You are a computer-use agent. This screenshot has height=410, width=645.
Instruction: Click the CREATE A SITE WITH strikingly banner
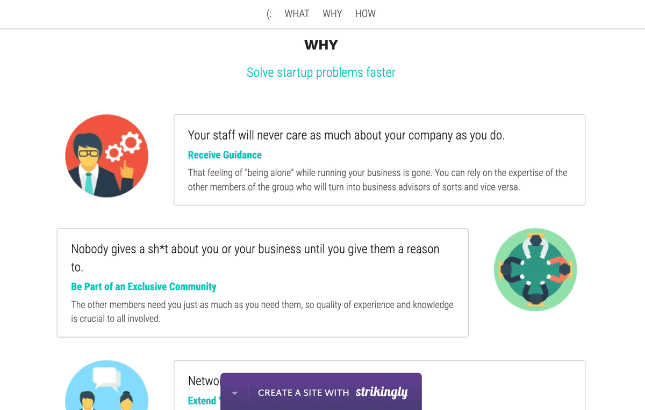[x=321, y=392]
